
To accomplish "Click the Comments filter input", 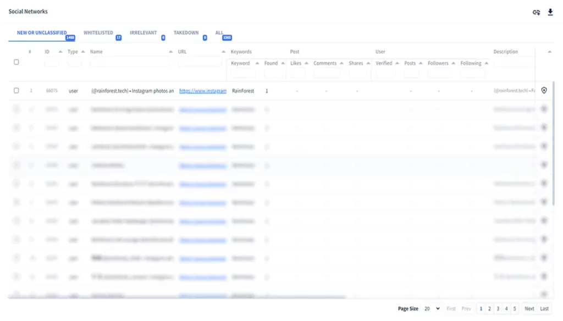I will pos(327,74).
